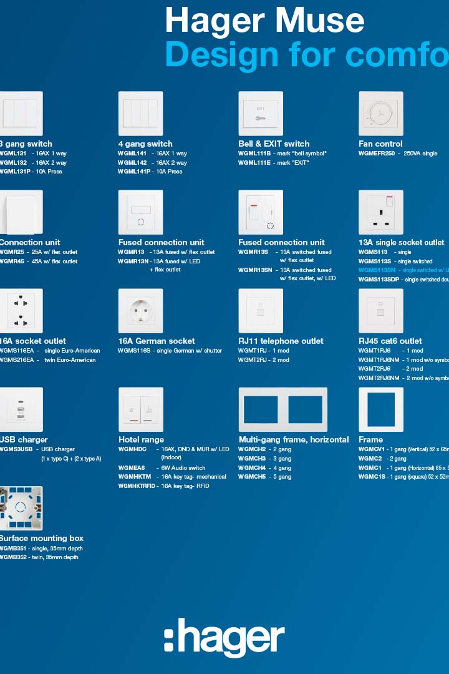Screen dimensions: 449x674
Task: Click the 16A German socket heading
Action: coord(157,341)
